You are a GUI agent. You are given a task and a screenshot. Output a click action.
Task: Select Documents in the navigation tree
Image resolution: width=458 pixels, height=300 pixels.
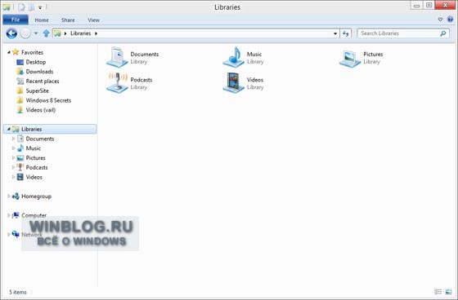[x=40, y=139]
